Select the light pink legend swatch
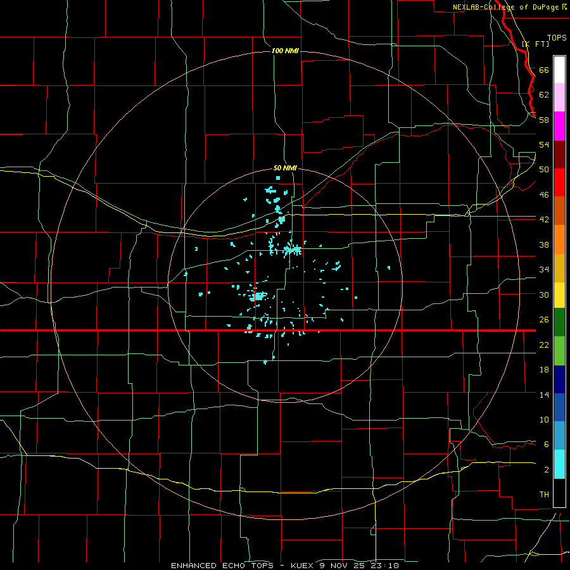The width and height of the screenshot is (570, 570). [x=559, y=98]
